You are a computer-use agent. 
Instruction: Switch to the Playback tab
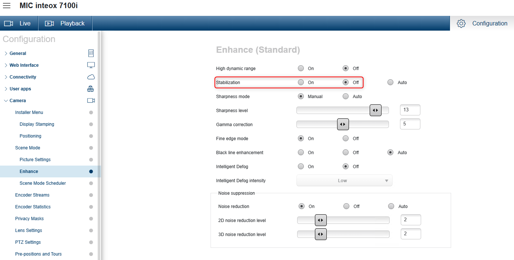(65, 23)
